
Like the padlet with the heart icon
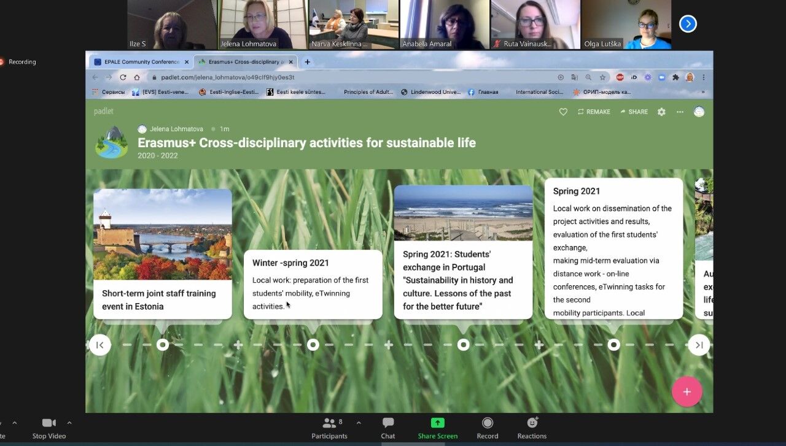pos(563,112)
